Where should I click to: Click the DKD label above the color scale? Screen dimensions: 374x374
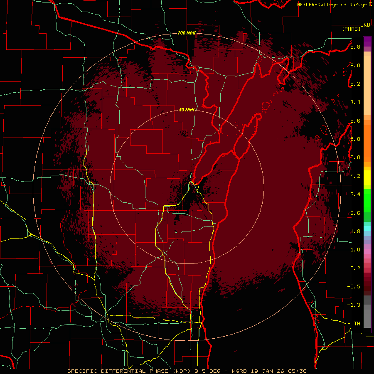coord(365,25)
